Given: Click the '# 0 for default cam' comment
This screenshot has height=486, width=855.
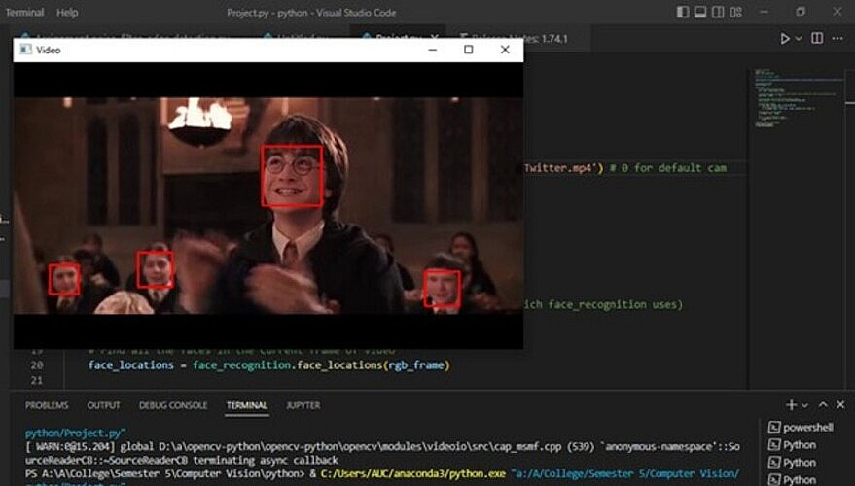Looking at the screenshot, I should [668, 168].
